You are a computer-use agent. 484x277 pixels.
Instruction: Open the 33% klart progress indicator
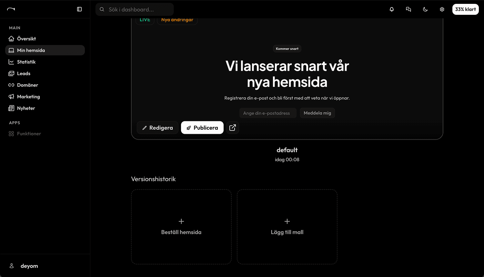465,9
